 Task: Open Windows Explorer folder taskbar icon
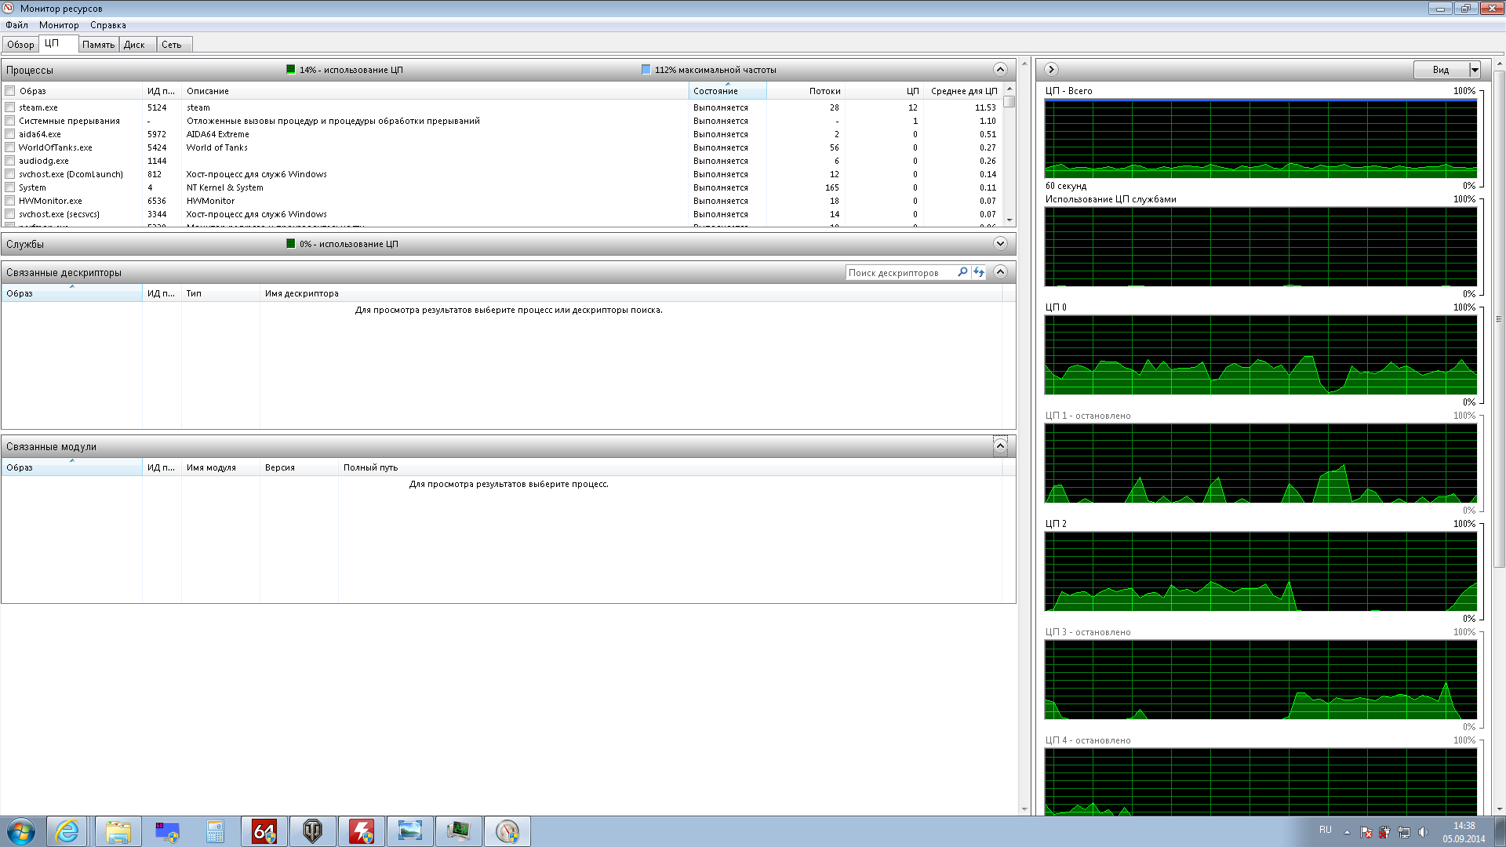(118, 831)
